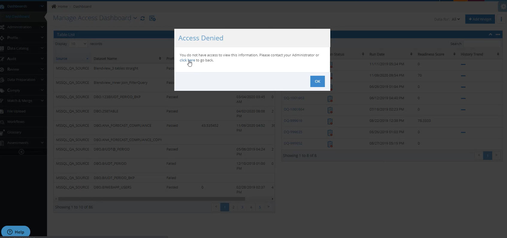
Task: Open the DQ-999635 link
Action: (293, 132)
